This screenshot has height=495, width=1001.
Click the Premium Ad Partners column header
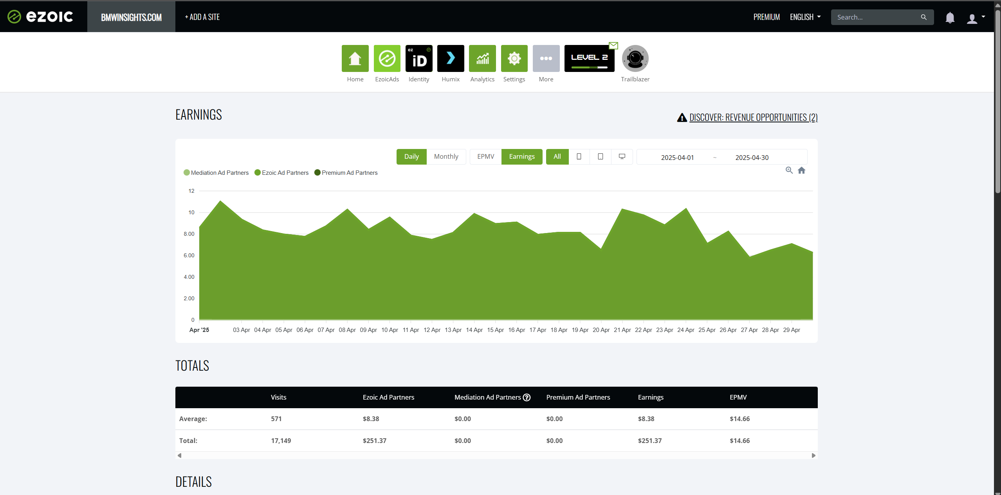pos(578,397)
